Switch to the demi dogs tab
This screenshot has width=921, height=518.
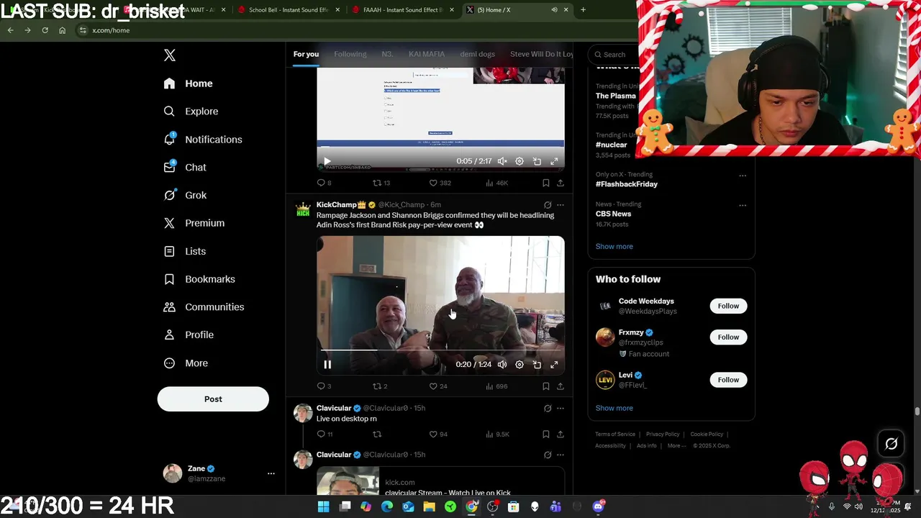pyautogui.click(x=478, y=54)
